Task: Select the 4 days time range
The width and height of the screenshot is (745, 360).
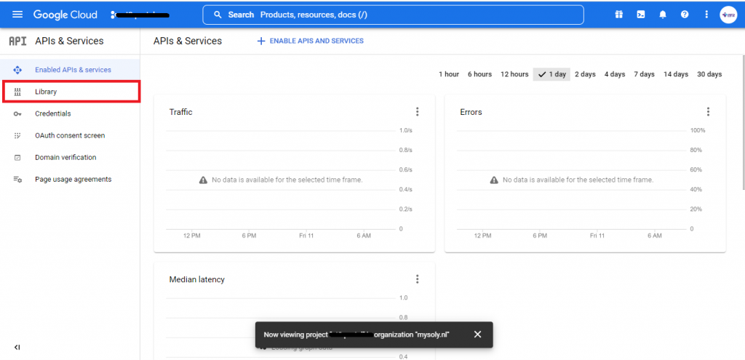Action: [614, 74]
